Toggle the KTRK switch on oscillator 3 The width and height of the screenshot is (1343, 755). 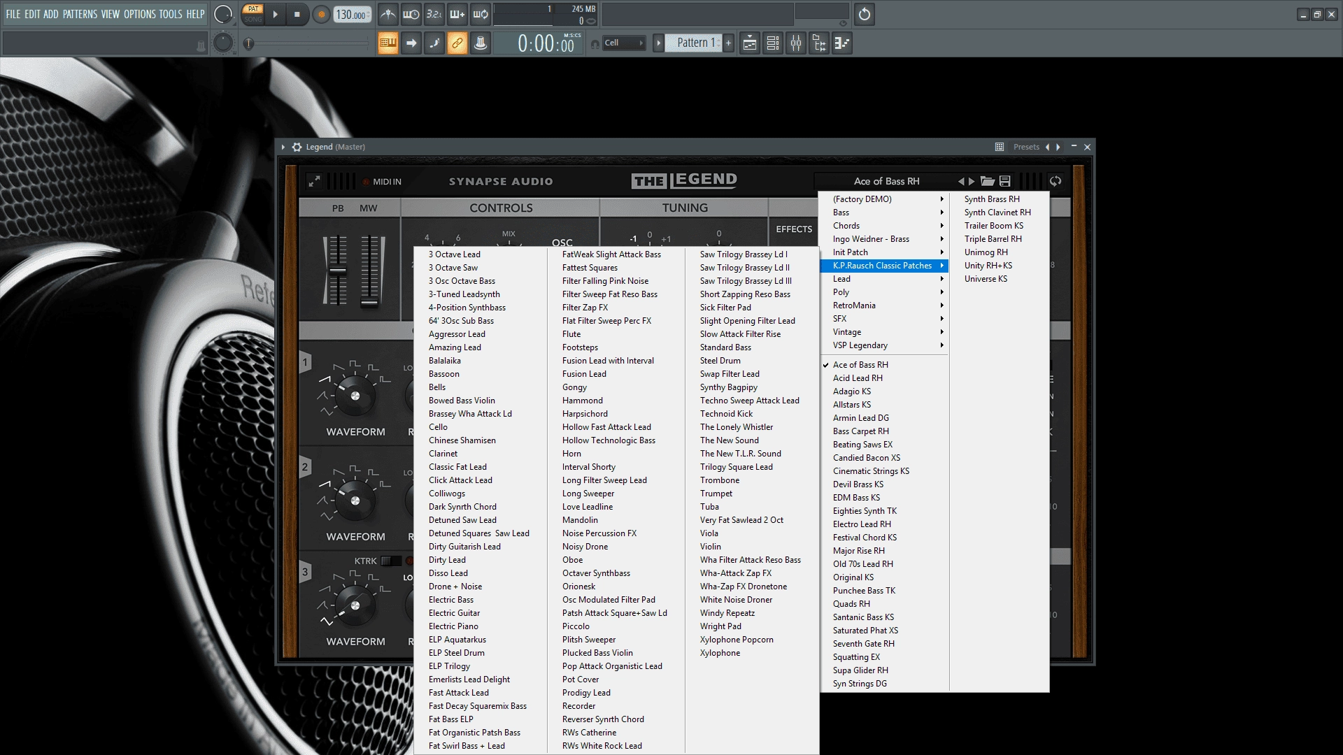(x=391, y=561)
